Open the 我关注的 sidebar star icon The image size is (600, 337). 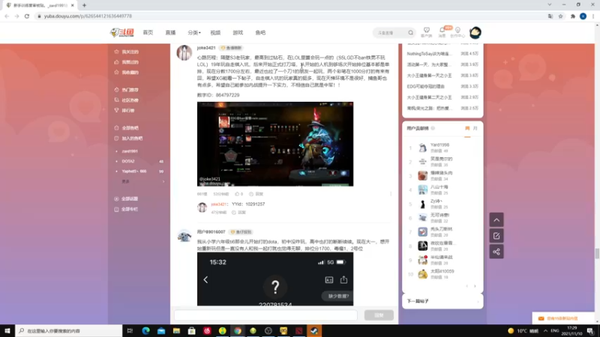pyautogui.click(x=117, y=52)
